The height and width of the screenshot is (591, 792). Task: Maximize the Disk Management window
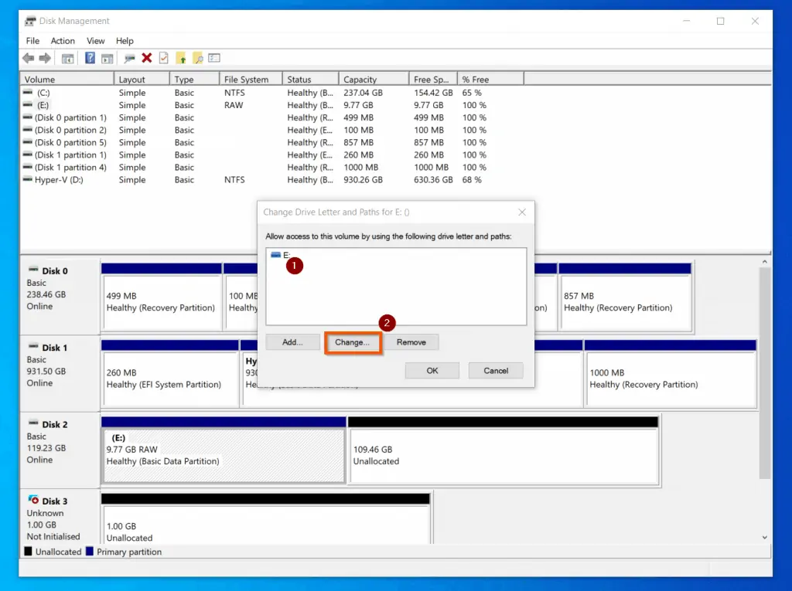point(720,21)
